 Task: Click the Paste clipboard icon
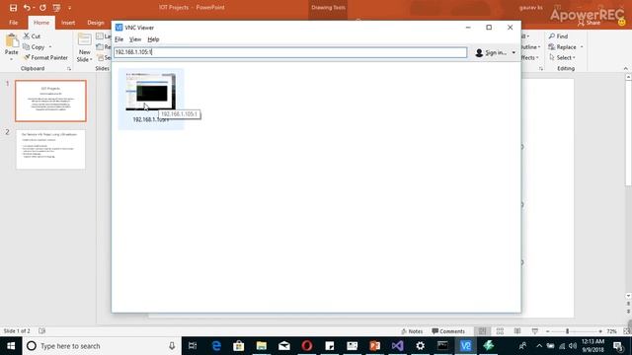12,40
